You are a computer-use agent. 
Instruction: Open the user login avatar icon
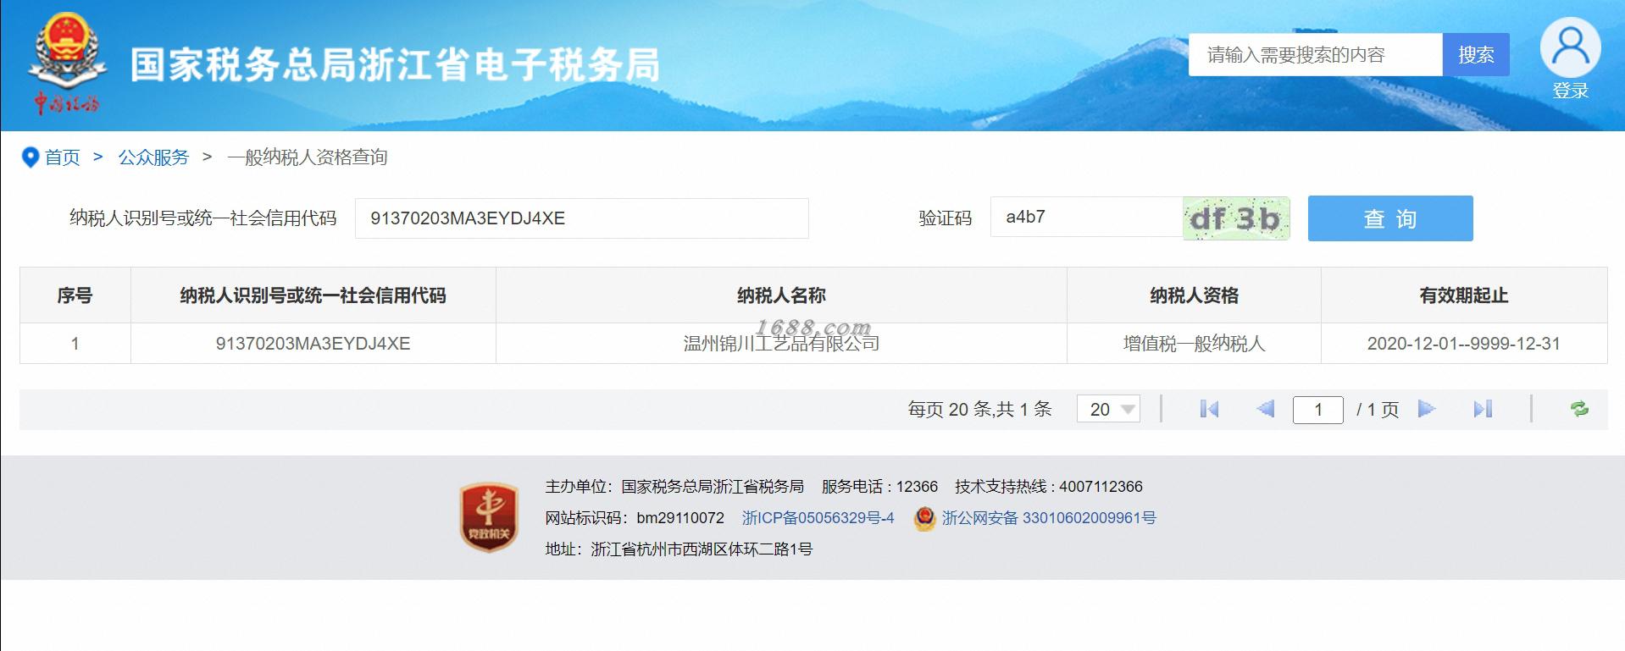pos(1570,47)
